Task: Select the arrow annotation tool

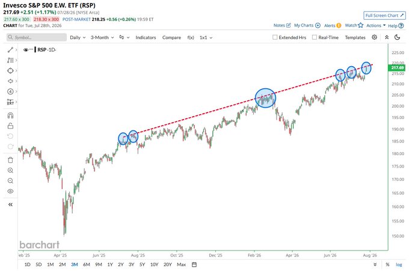Action: click(x=10, y=81)
